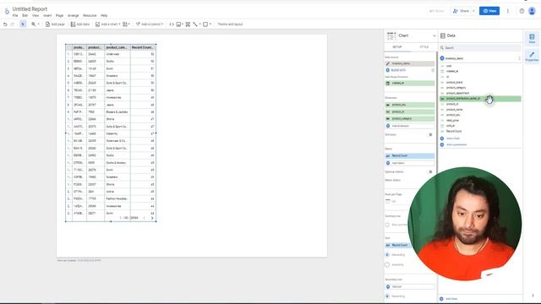This screenshot has width=541, height=304.
Task: Click the next page arrow in table footer
Action: tap(152, 218)
